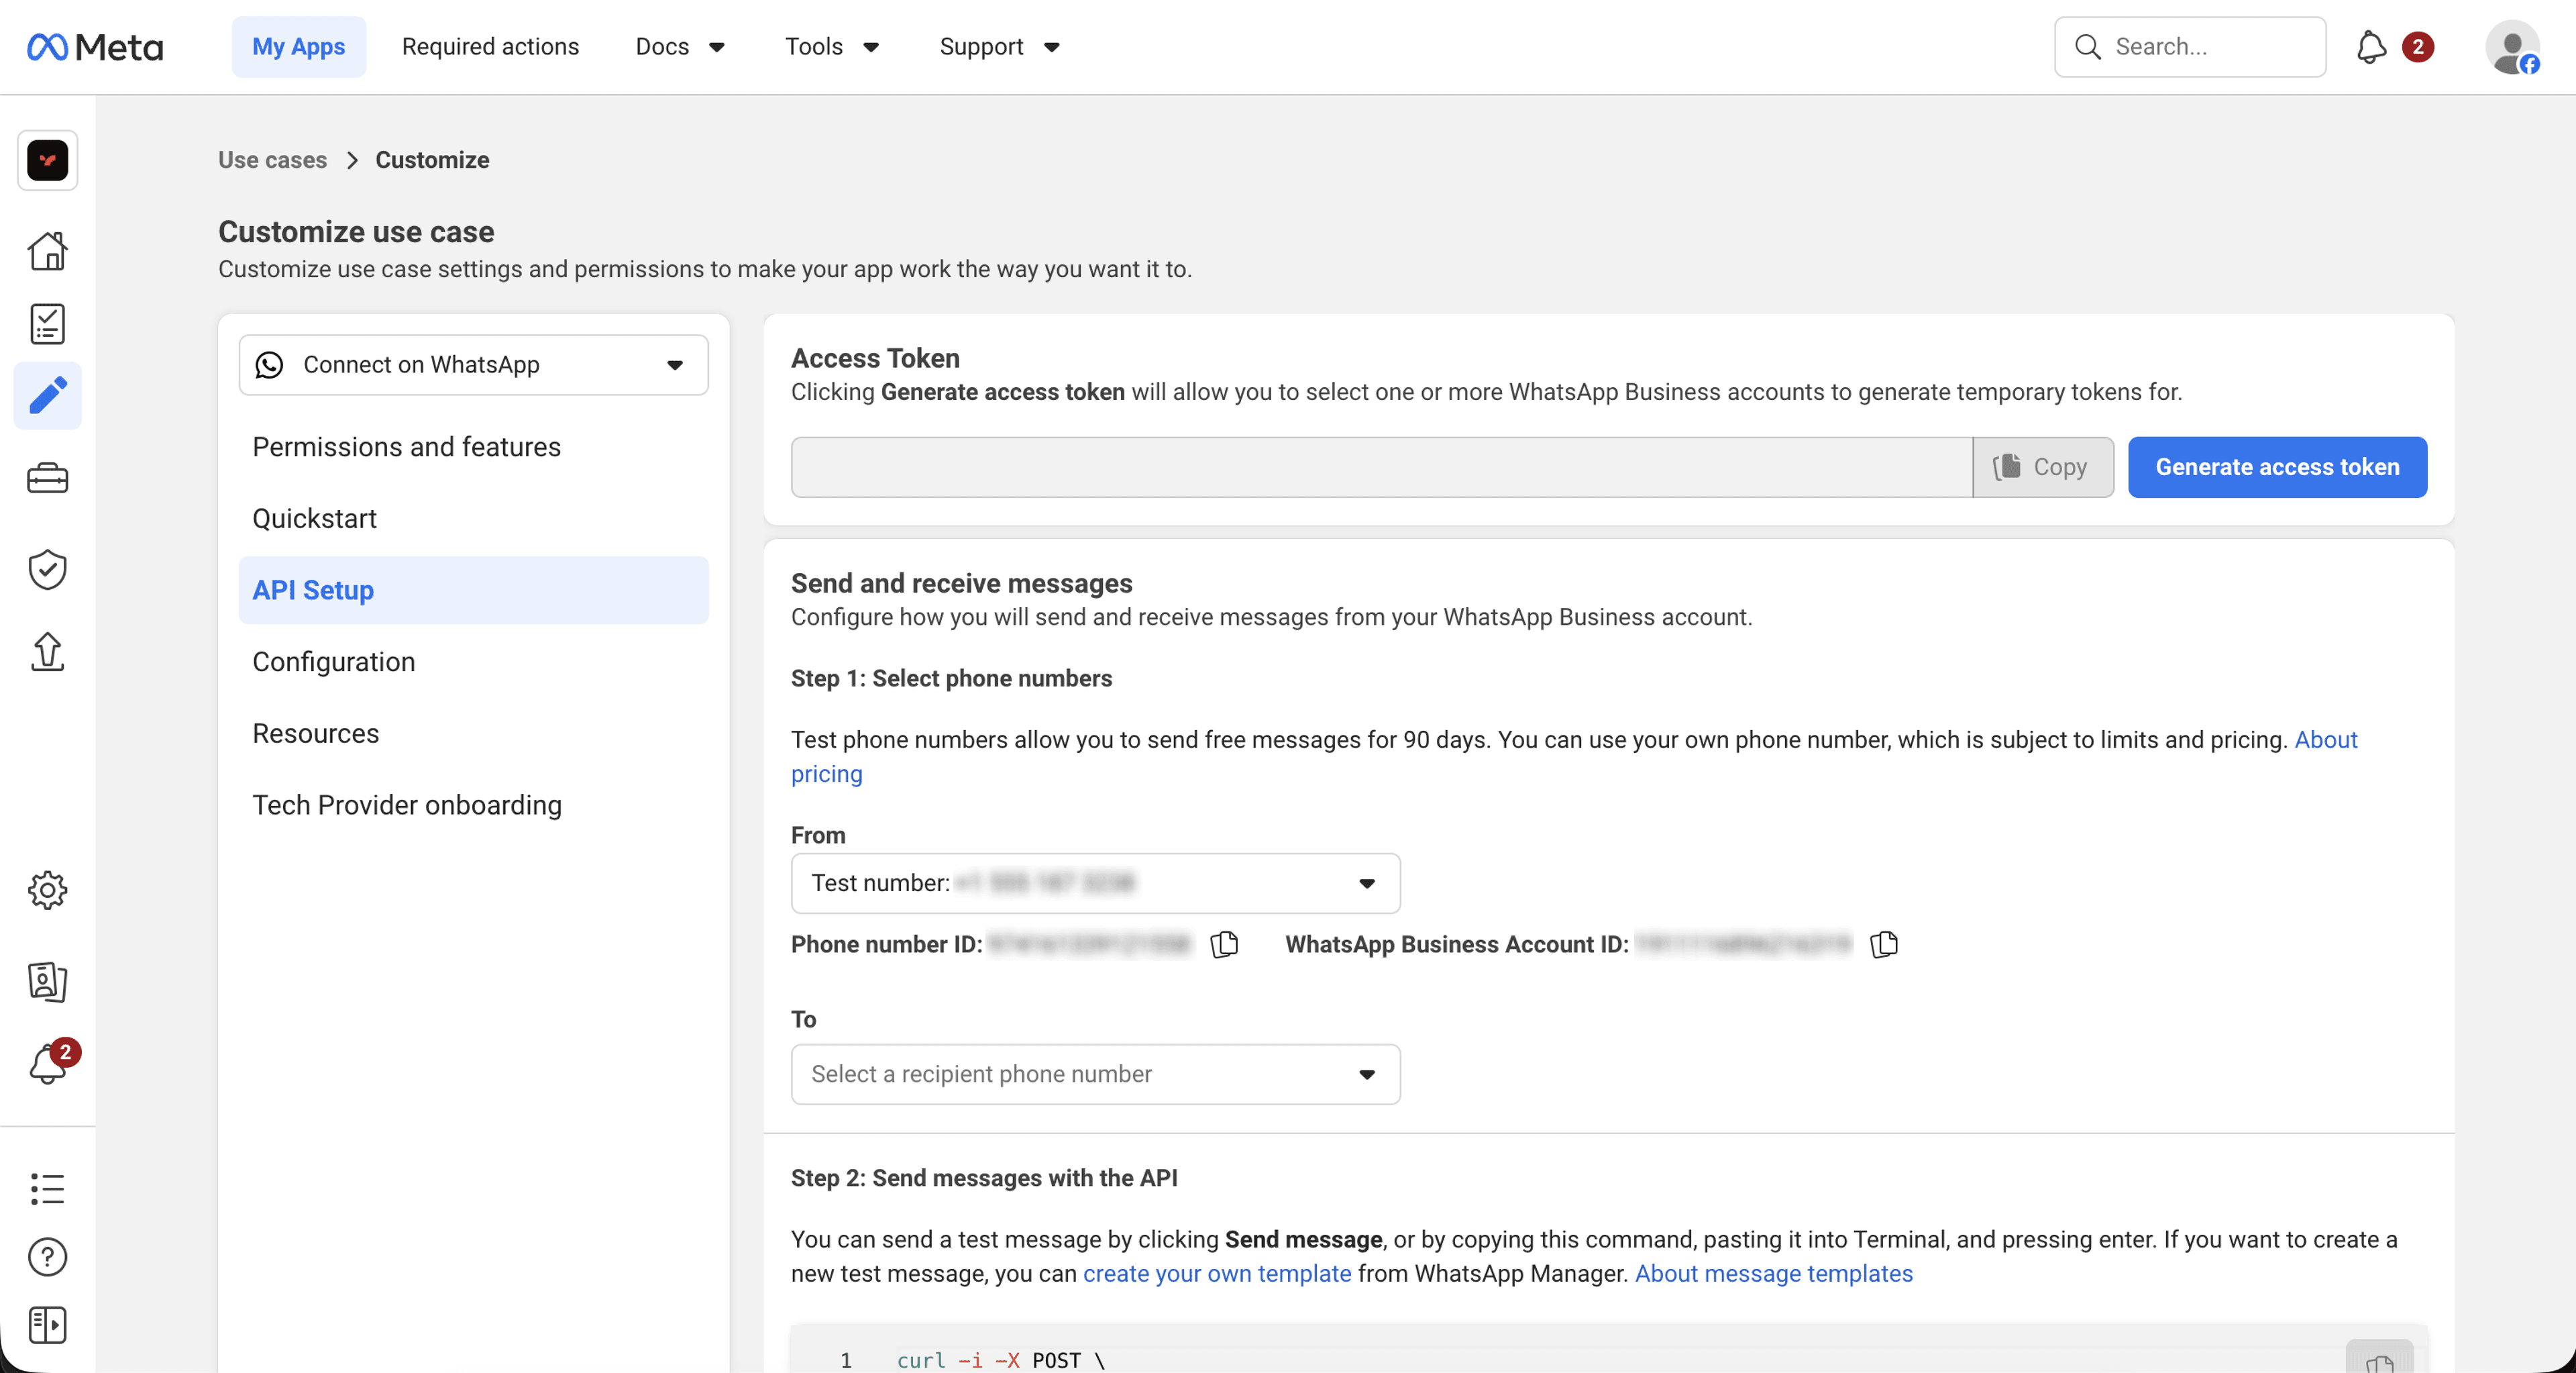Click inside the Search field

pos(2190,46)
